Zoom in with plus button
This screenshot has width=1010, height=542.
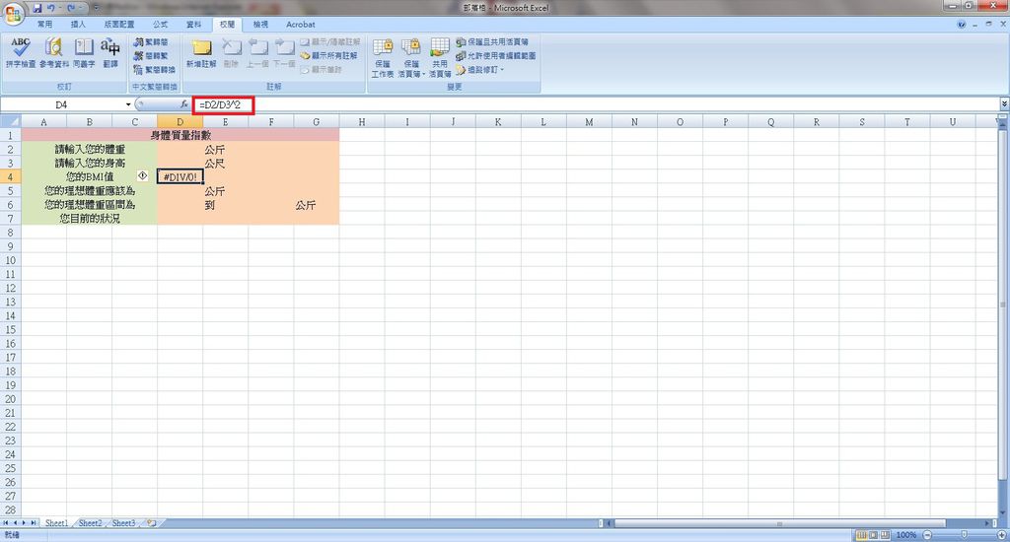[x=1002, y=535]
